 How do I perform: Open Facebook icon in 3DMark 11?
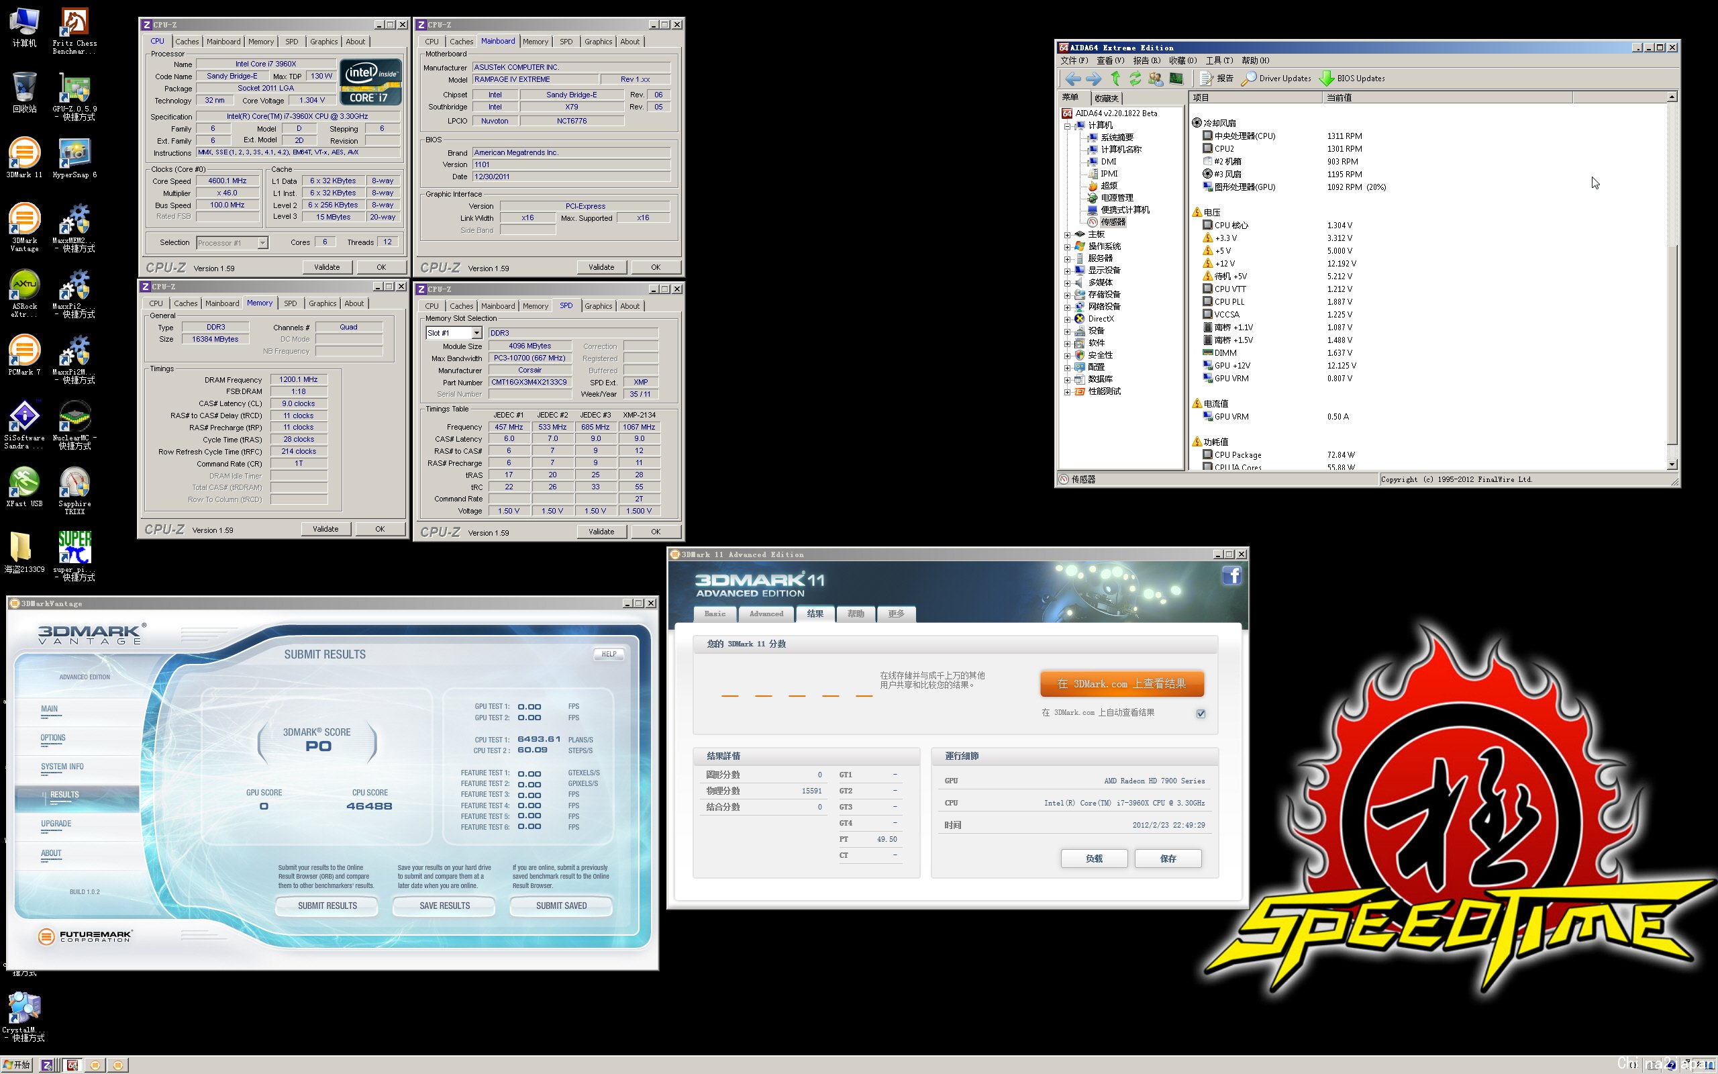[1231, 575]
